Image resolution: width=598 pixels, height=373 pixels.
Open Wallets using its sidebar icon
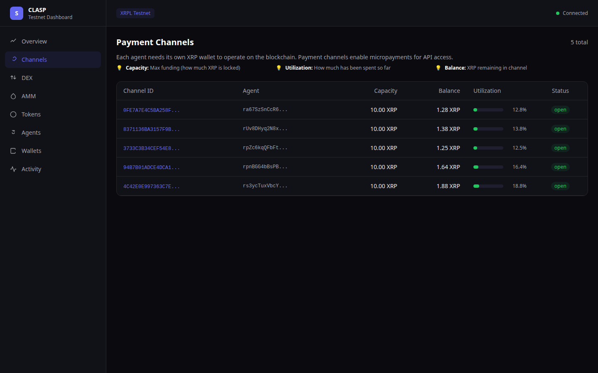[13, 150]
